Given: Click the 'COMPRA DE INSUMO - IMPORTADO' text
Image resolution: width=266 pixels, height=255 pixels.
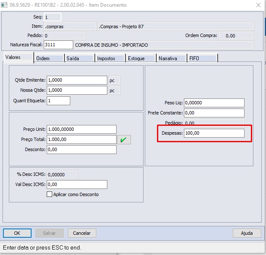Looking at the screenshot, I should (112, 45).
